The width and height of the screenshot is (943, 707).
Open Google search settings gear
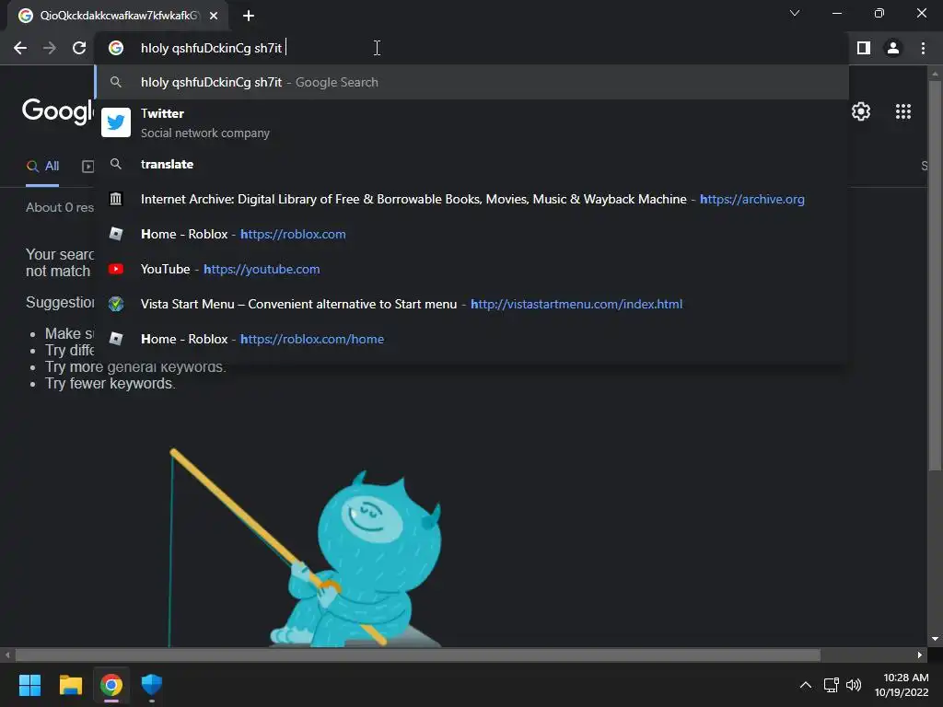pyautogui.click(x=861, y=111)
